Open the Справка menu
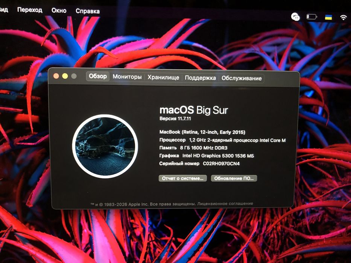351x263 pixels. pos(88,11)
